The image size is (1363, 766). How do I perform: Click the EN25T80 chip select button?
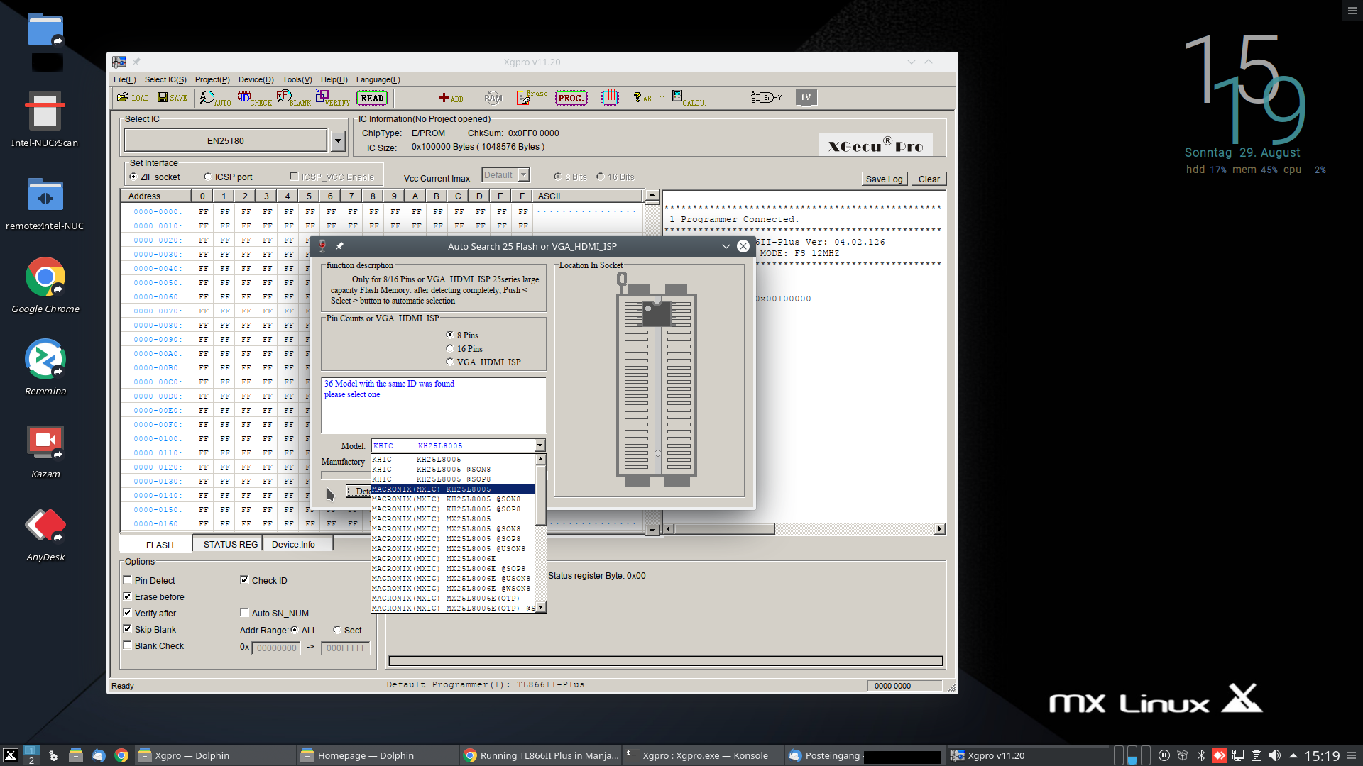[x=226, y=140]
